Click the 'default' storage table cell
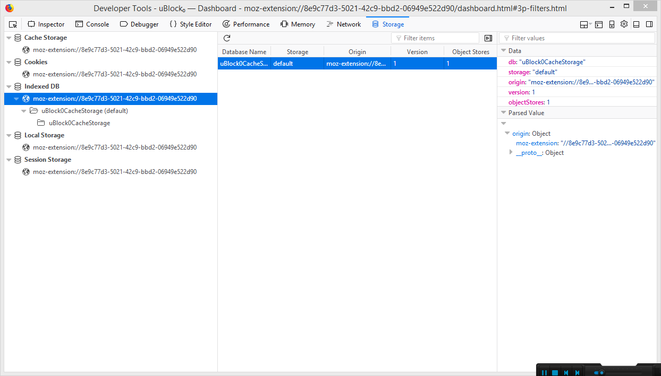Screen dimensions: 661x376 click(298, 63)
